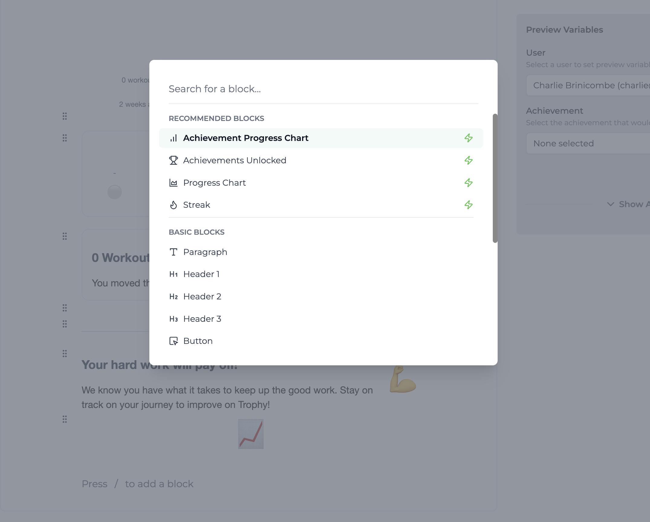Click the H1 icon for Header 1

[174, 274]
